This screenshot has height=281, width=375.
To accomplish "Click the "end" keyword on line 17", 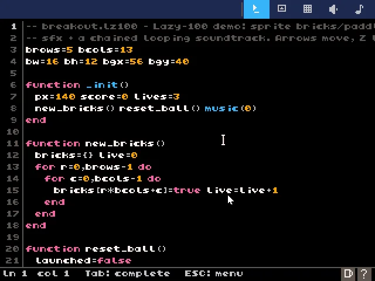I will 45,214.
